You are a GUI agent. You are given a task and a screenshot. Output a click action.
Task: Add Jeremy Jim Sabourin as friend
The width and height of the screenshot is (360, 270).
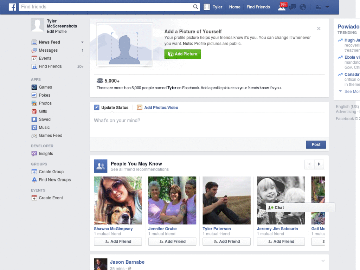click(x=281, y=242)
